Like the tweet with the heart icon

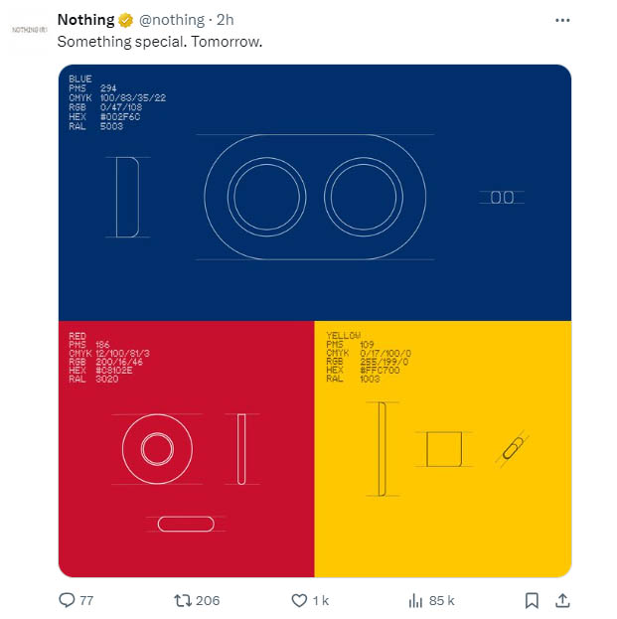[298, 600]
